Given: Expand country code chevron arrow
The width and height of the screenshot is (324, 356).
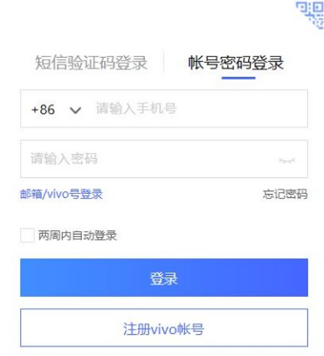Looking at the screenshot, I should tap(75, 110).
